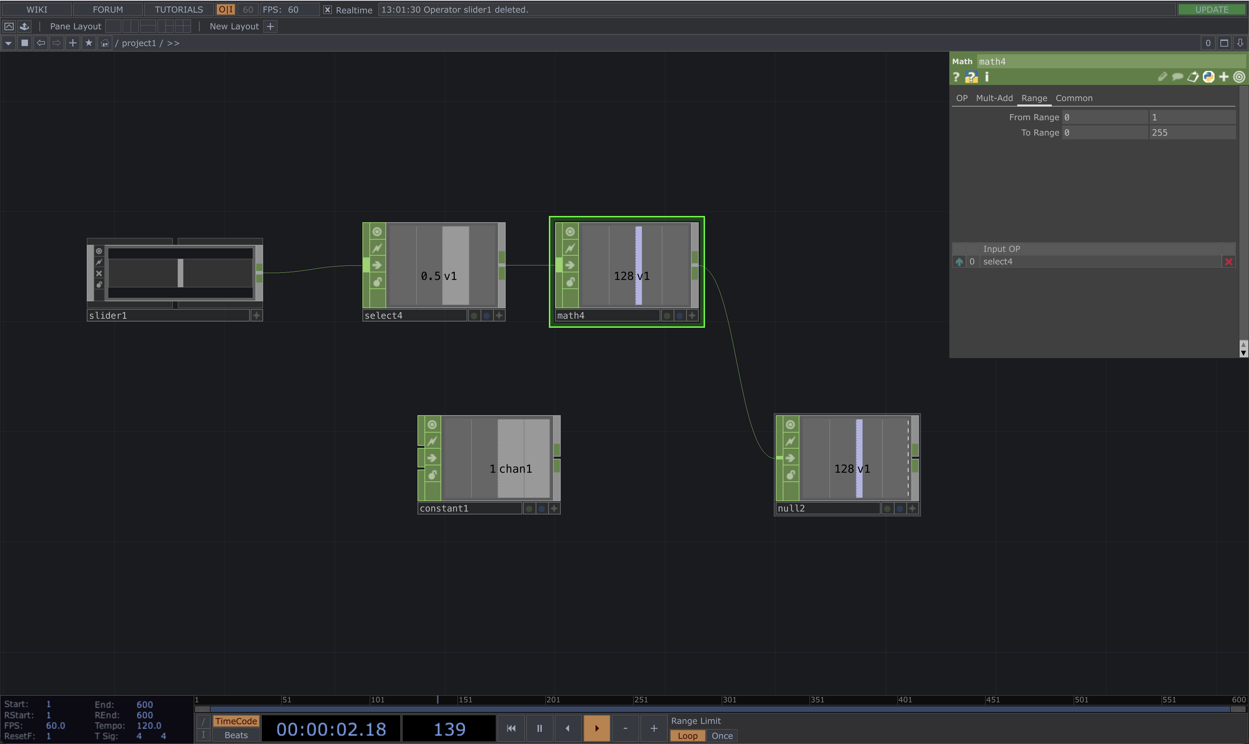This screenshot has width=1249, height=744.
Task: Open the operator comment bubble
Action: pyautogui.click(x=1177, y=77)
